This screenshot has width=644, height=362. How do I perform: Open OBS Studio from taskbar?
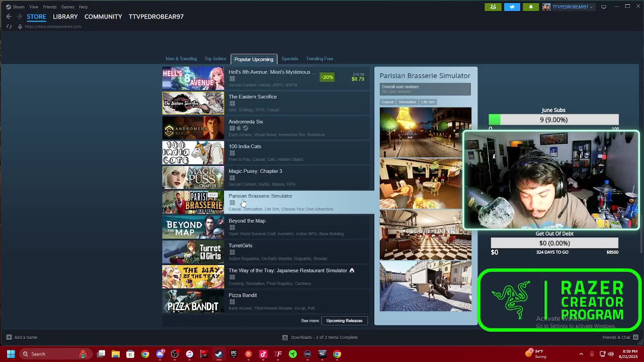pyautogui.click(x=175, y=354)
